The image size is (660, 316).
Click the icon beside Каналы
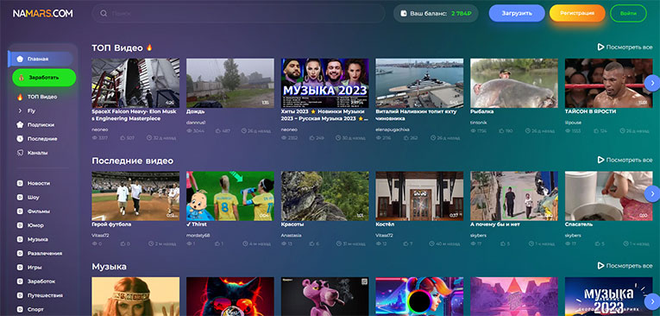click(x=20, y=153)
